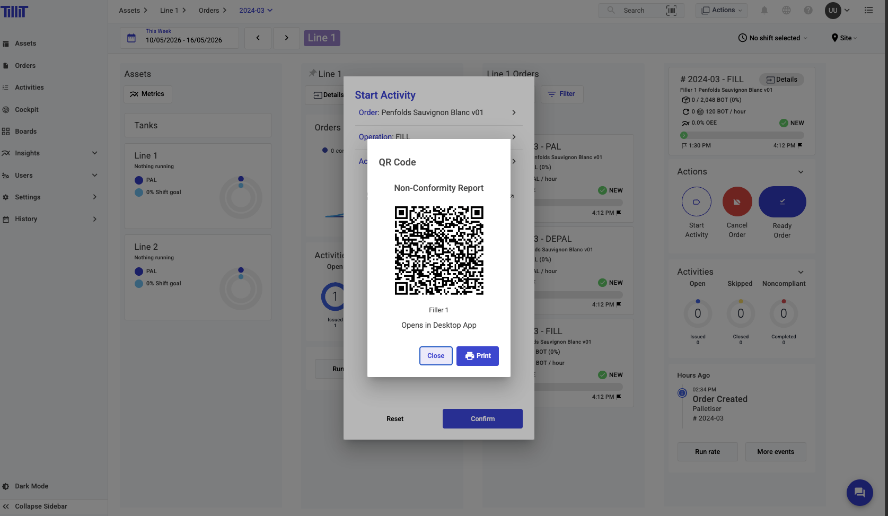Open the Tillit logo home
The height and width of the screenshot is (516, 888).
click(x=14, y=11)
